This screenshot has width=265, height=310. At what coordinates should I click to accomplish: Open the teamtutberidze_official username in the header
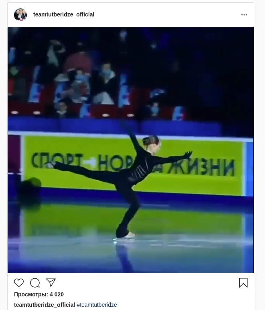tap(64, 14)
